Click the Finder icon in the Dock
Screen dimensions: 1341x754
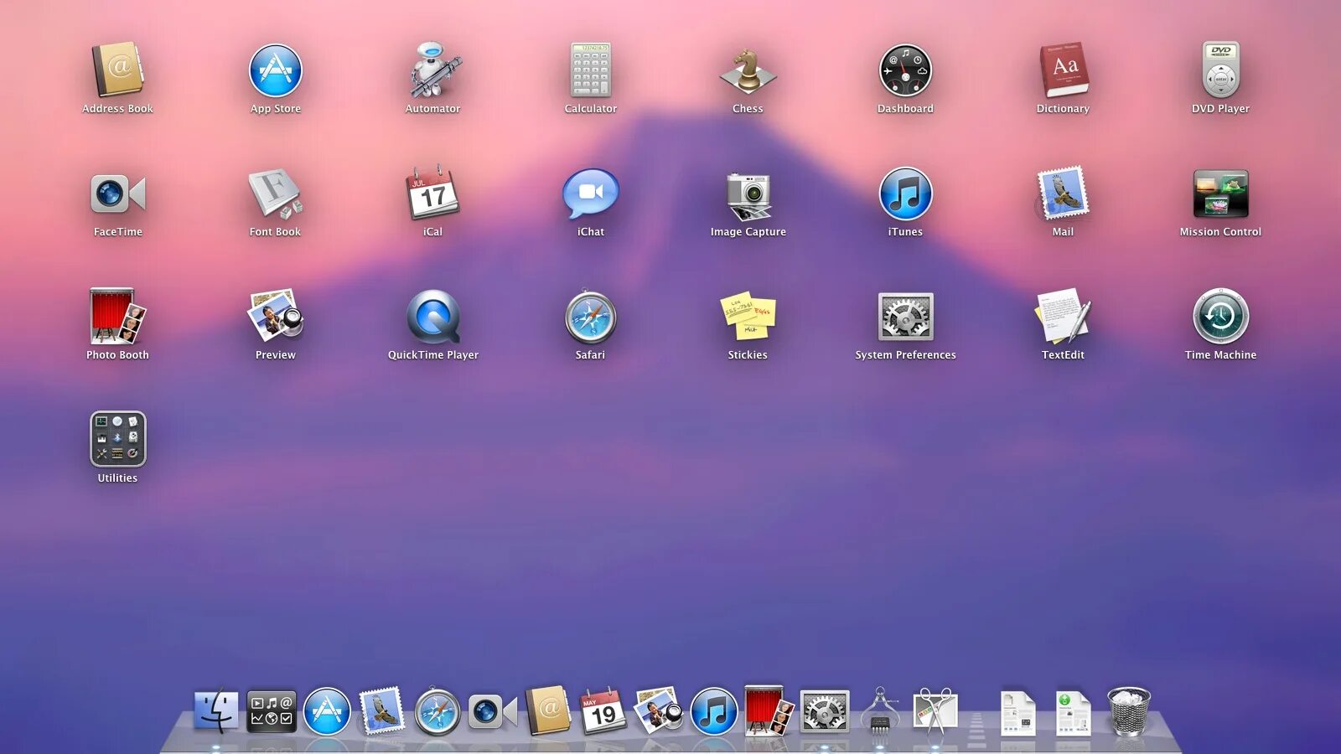coord(216,711)
